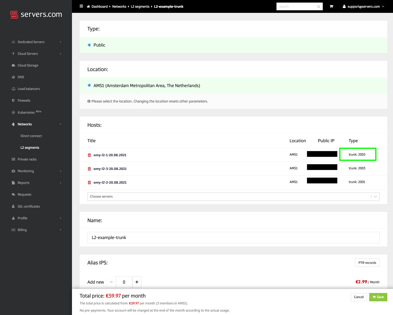This screenshot has height=315, width=393.
Task: Click the hamburger menu icon
Action: 81,6
